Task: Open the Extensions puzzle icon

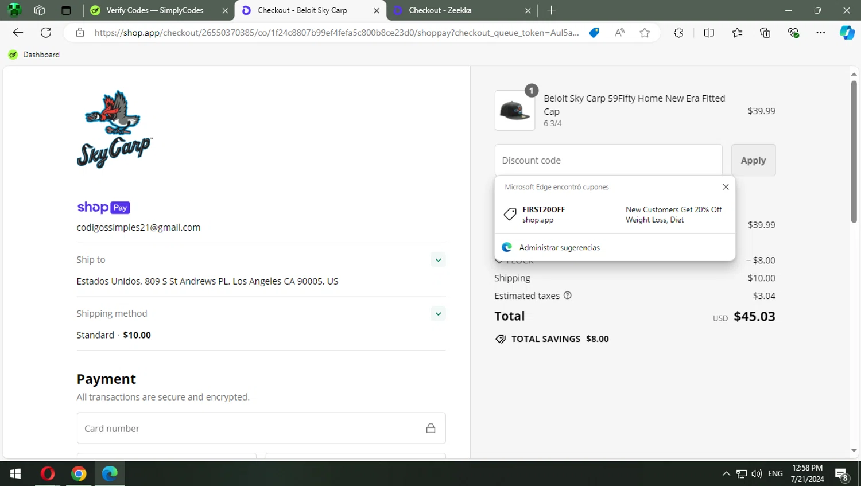Action: (x=678, y=33)
